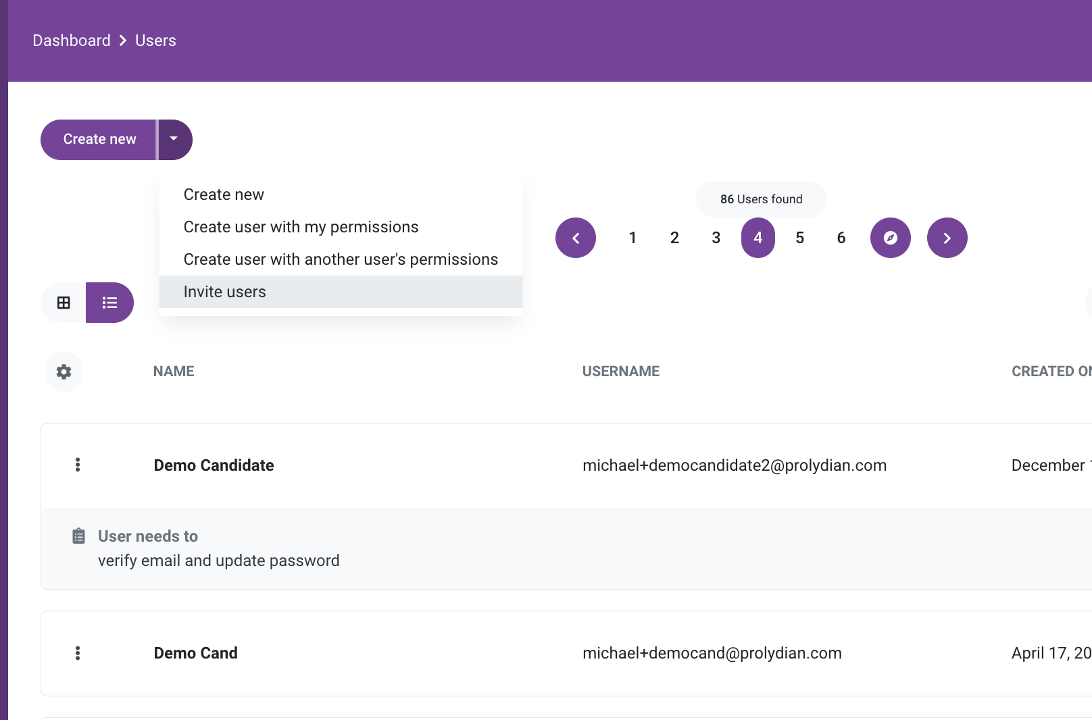Open actions menu for Demo Cand
The width and height of the screenshot is (1092, 720).
(x=78, y=653)
